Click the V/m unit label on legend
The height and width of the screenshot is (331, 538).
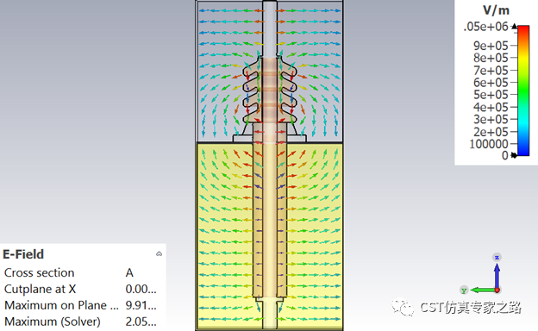click(496, 10)
